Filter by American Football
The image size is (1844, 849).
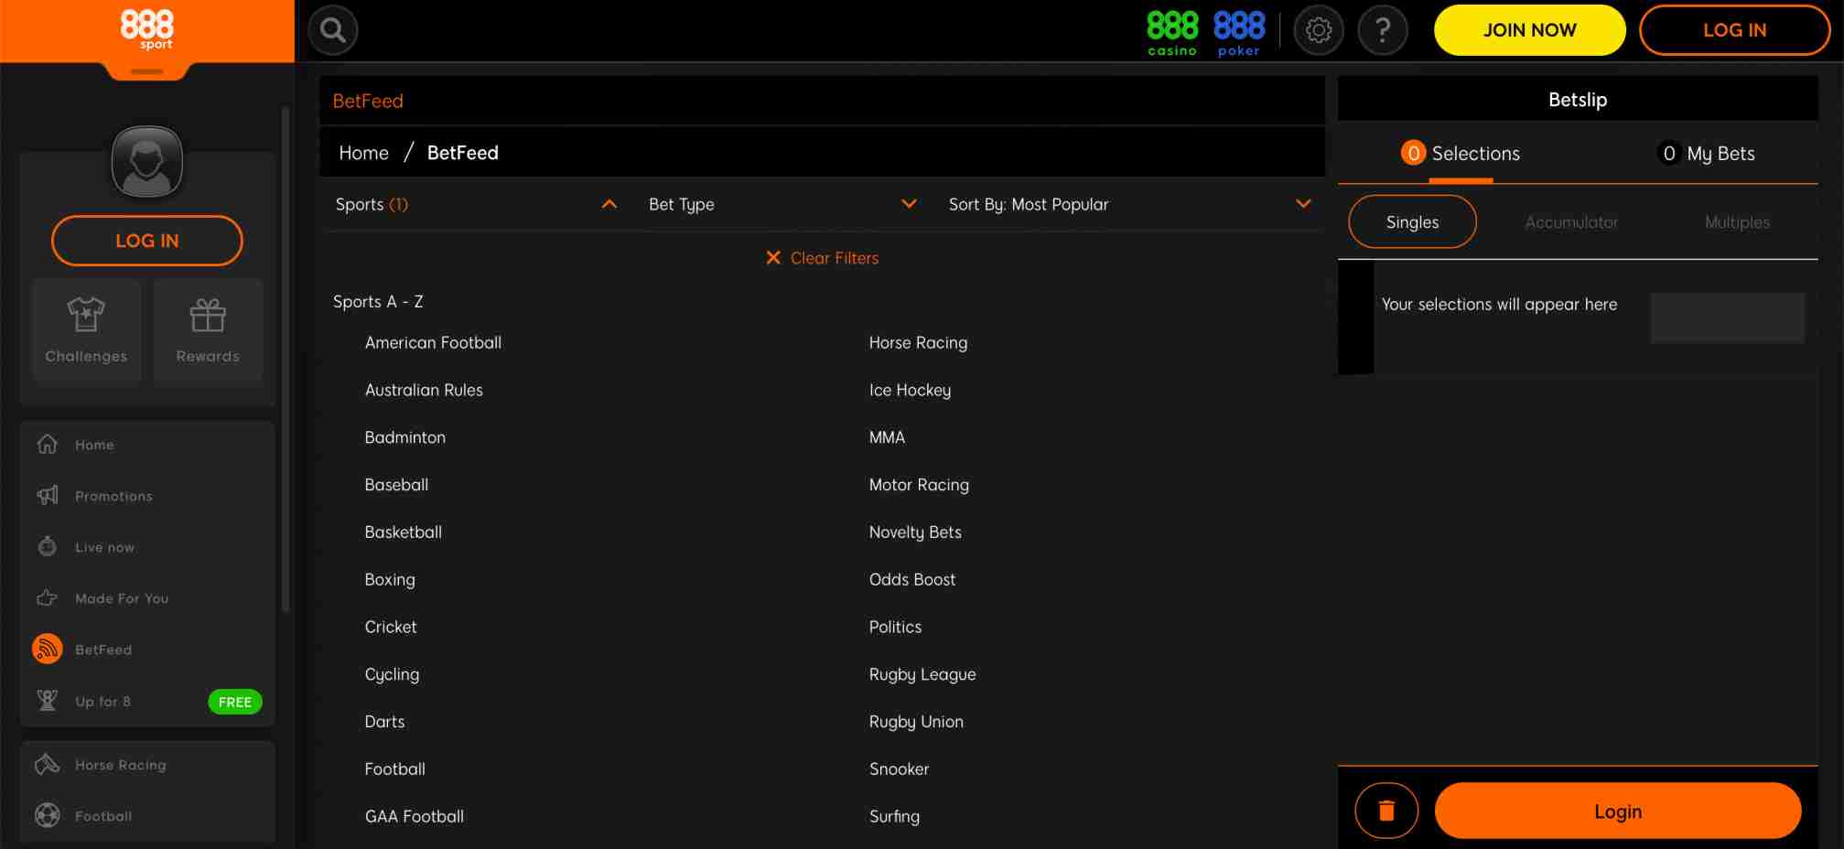click(433, 342)
